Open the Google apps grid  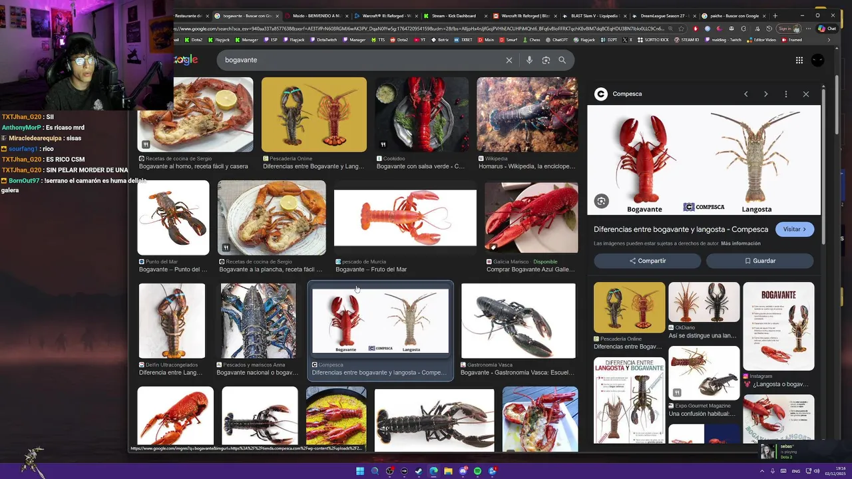[799, 60]
